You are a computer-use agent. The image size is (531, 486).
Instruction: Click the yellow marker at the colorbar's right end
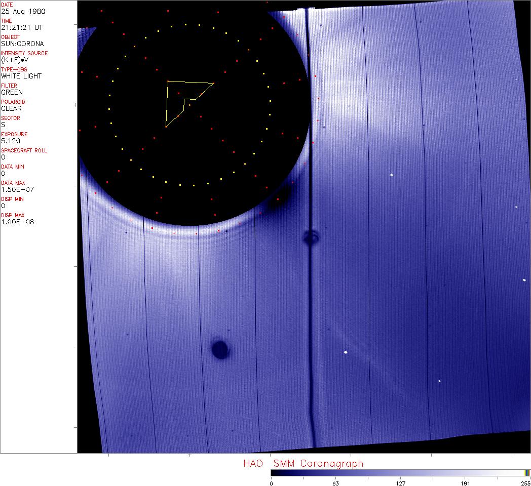coord(527,473)
